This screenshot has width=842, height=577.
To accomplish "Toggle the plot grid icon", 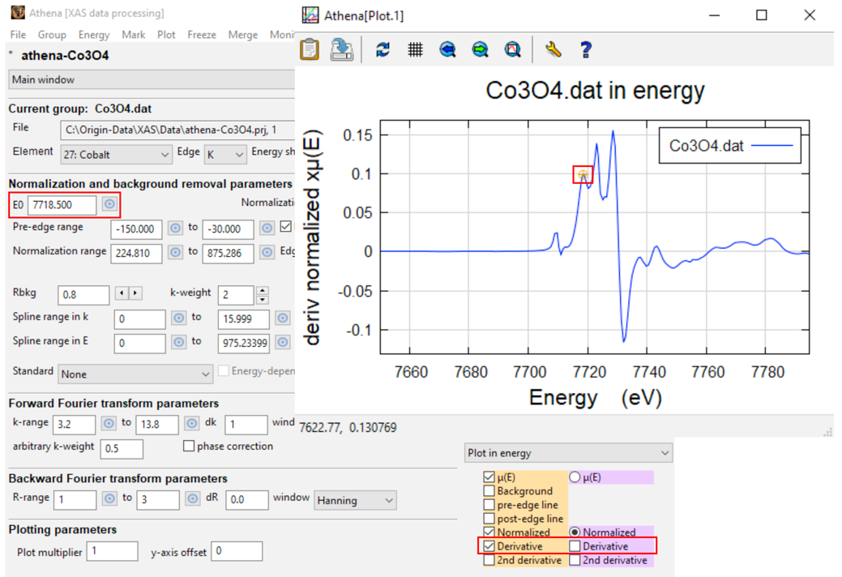I will click(415, 50).
